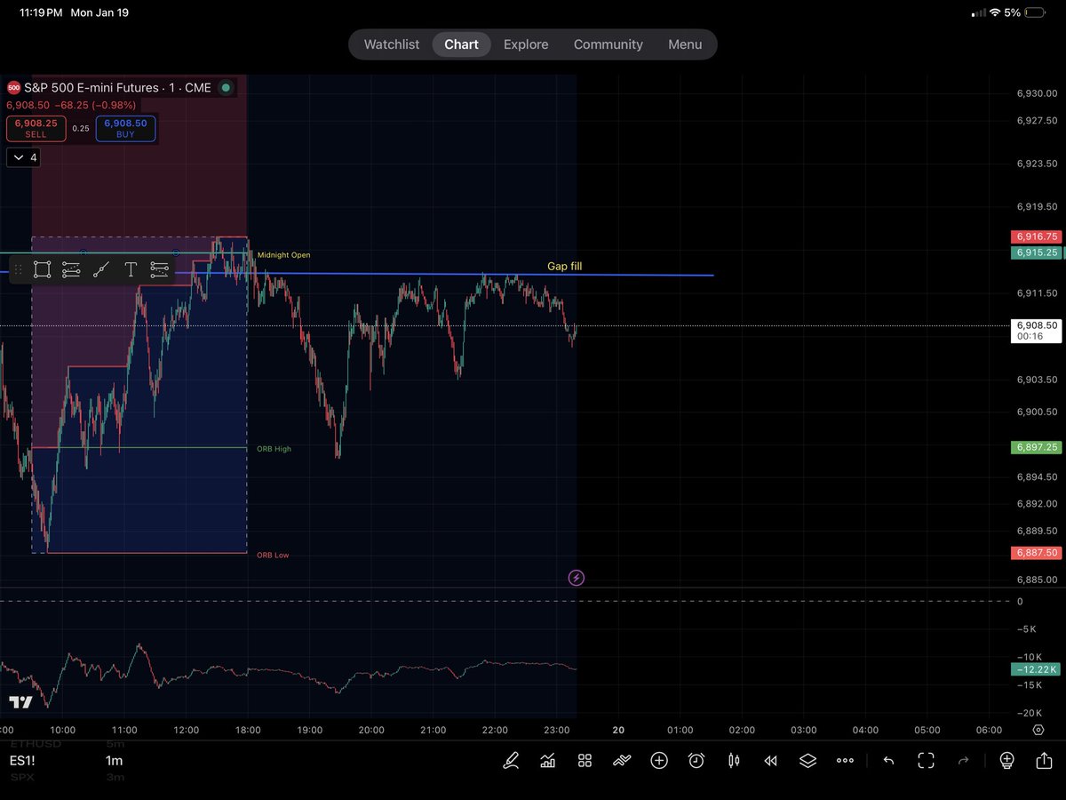Select the fib retracement tool in favorites

coord(71,269)
